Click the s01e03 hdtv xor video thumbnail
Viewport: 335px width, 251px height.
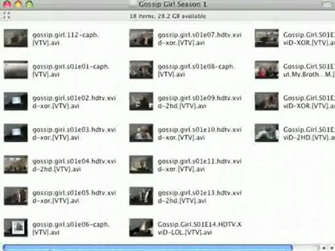coord(16,133)
